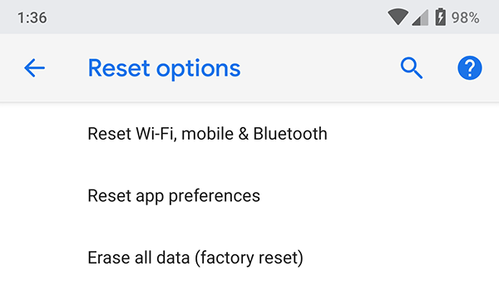Tap the blue search icon in the app bar

tap(411, 68)
